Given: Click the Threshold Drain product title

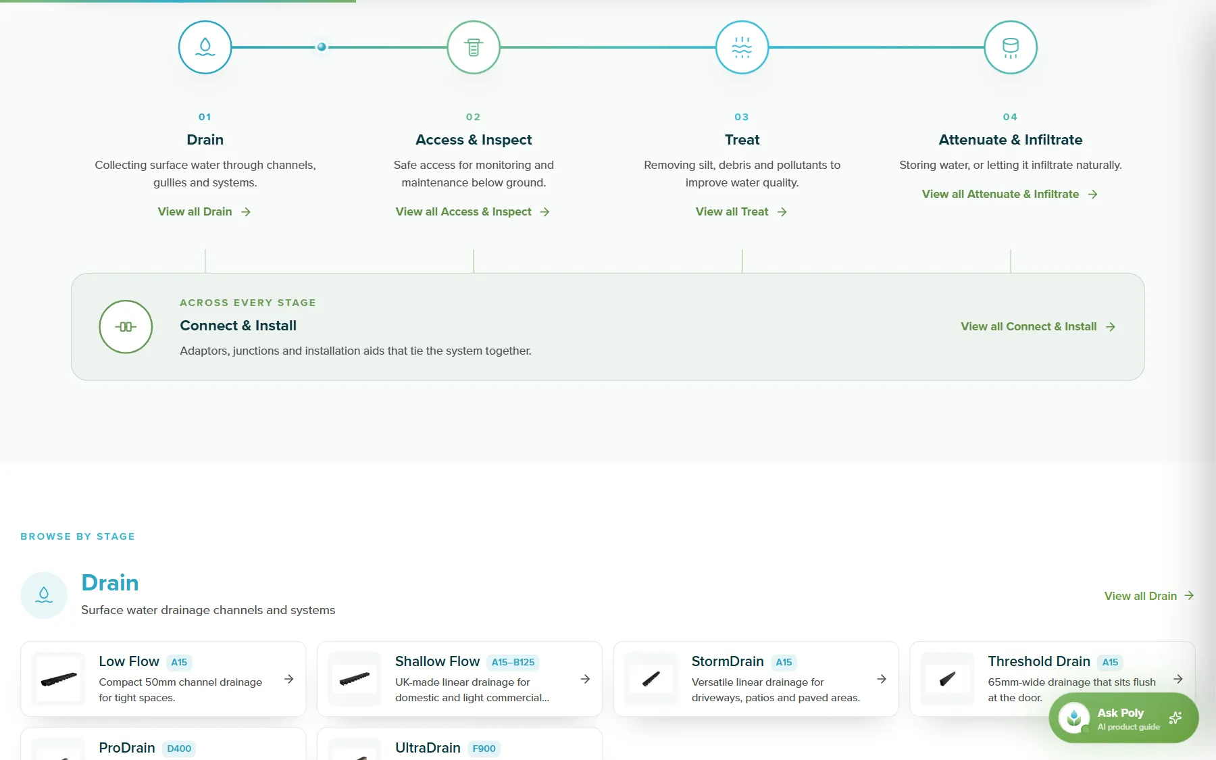Looking at the screenshot, I should click(x=1039, y=661).
